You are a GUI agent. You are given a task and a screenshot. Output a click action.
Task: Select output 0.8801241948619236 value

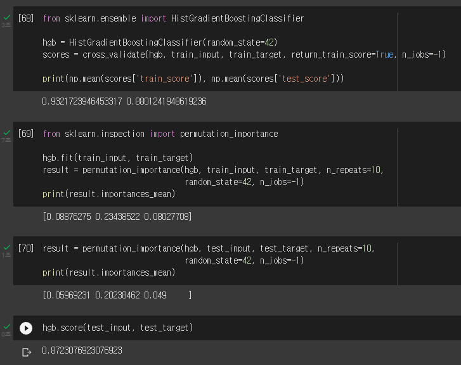[166, 101]
